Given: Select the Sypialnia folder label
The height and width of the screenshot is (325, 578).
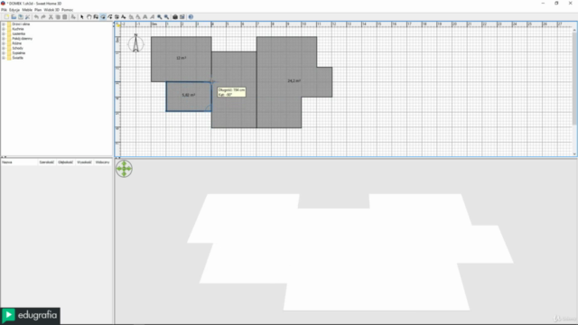Looking at the screenshot, I should coord(18,53).
